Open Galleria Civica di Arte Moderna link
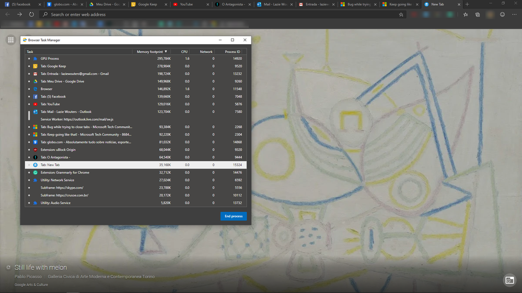This screenshot has width=522, height=293. point(101,276)
